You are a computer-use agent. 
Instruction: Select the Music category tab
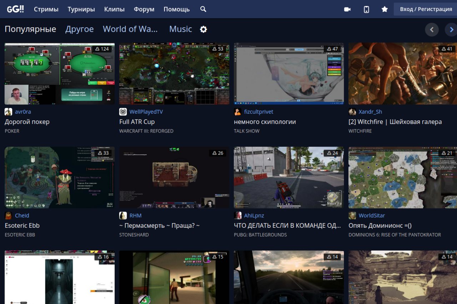tap(180, 29)
